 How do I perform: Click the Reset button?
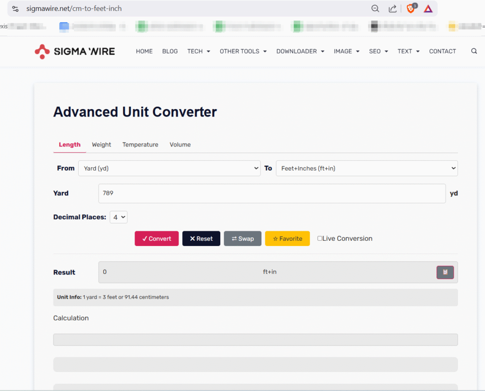pyautogui.click(x=201, y=239)
